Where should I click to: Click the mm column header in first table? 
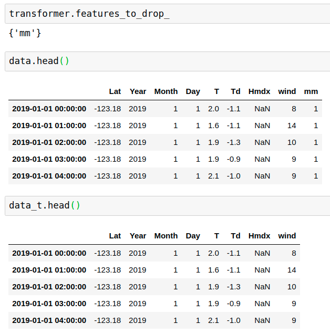311,91
